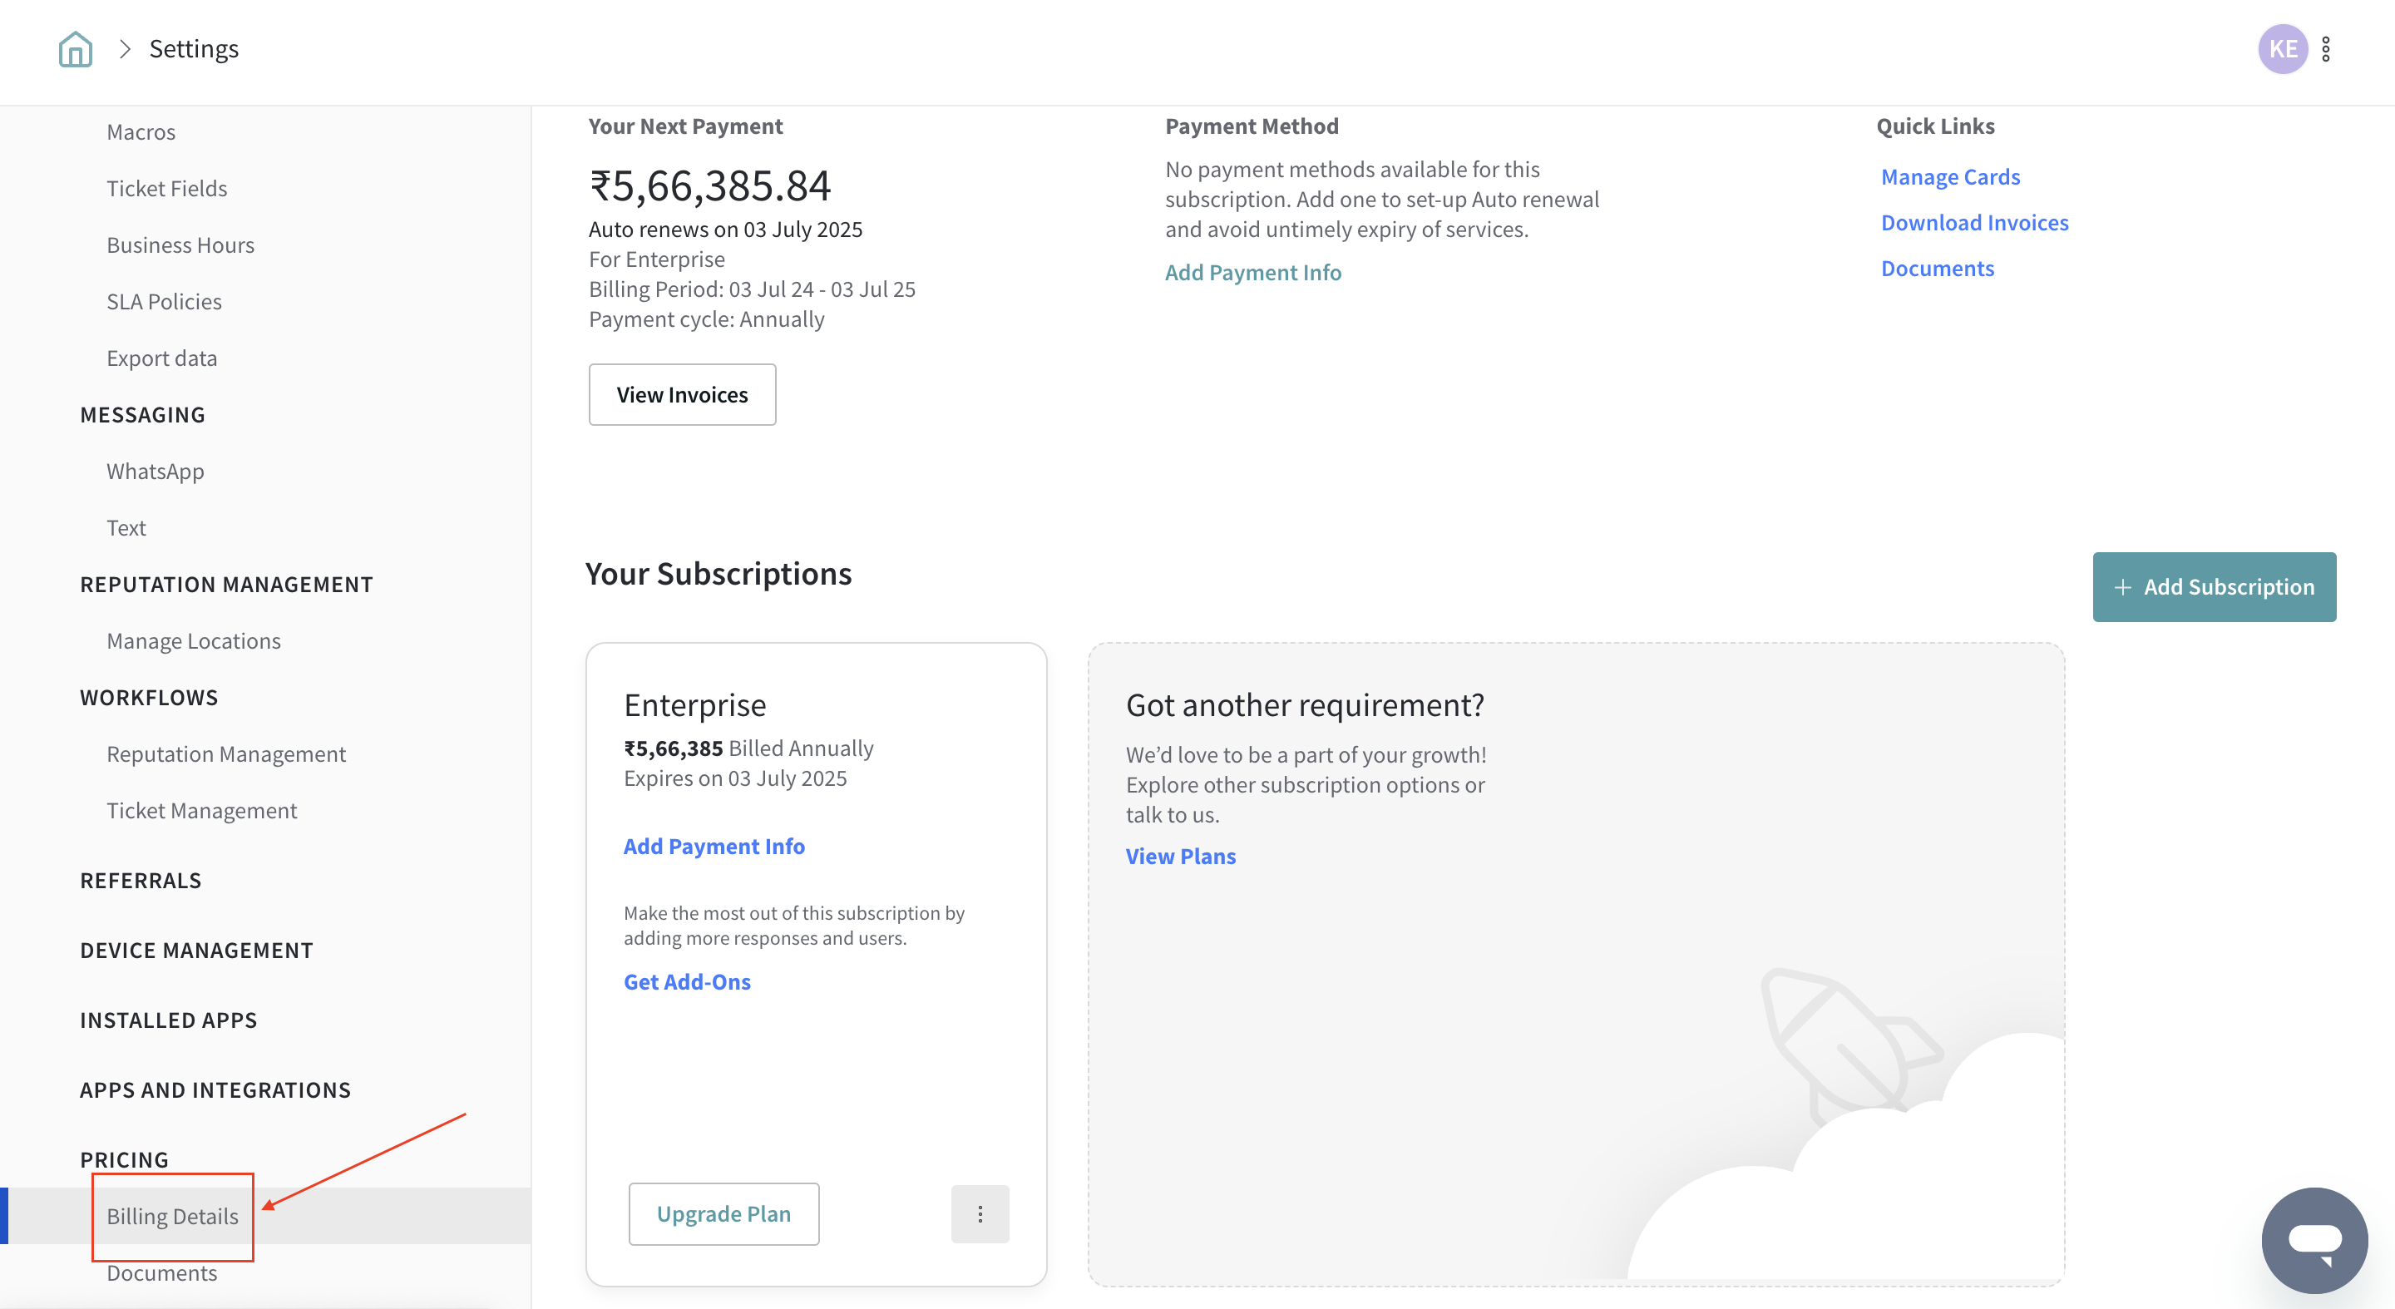Go to SLA Policies settings

[x=164, y=301]
